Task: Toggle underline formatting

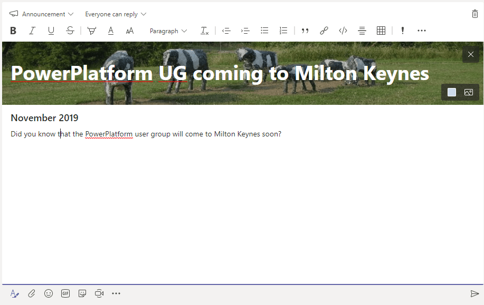Action: (51, 31)
